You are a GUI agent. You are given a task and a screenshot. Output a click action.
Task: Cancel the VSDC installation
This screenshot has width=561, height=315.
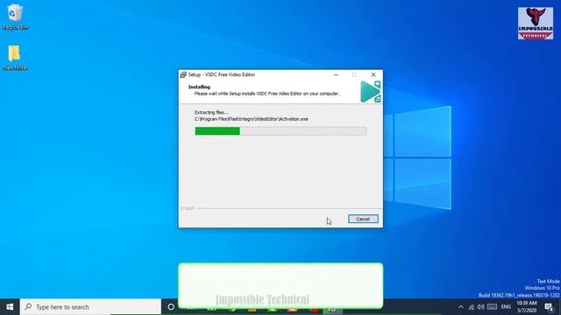click(363, 219)
